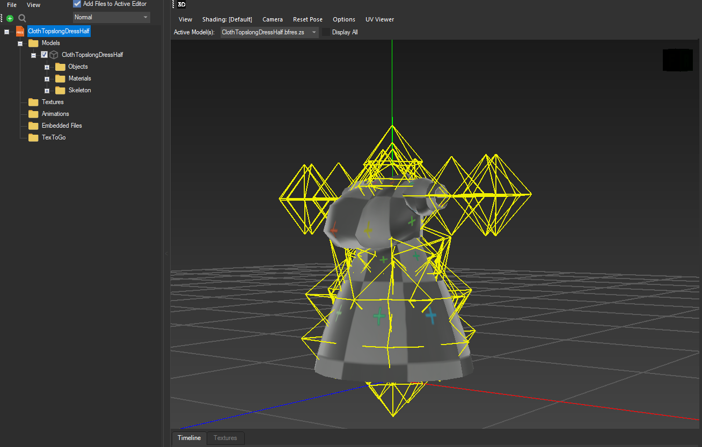The image size is (702, 447).
Task: Switch to the Textures tab
Action: pyautogui.click(x=225, y=438)
